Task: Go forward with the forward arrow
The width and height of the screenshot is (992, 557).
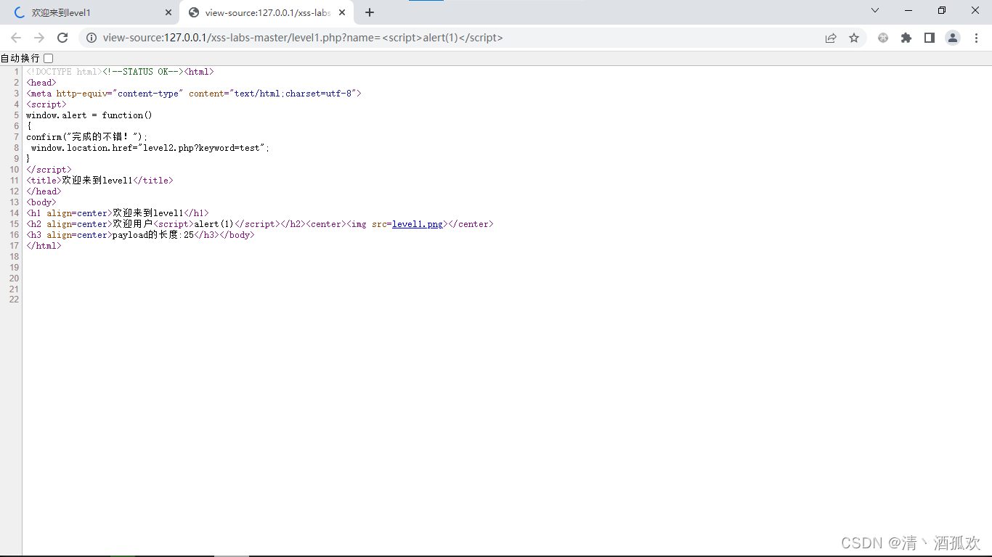Action: pyautogui.click(x=39, y=38)
